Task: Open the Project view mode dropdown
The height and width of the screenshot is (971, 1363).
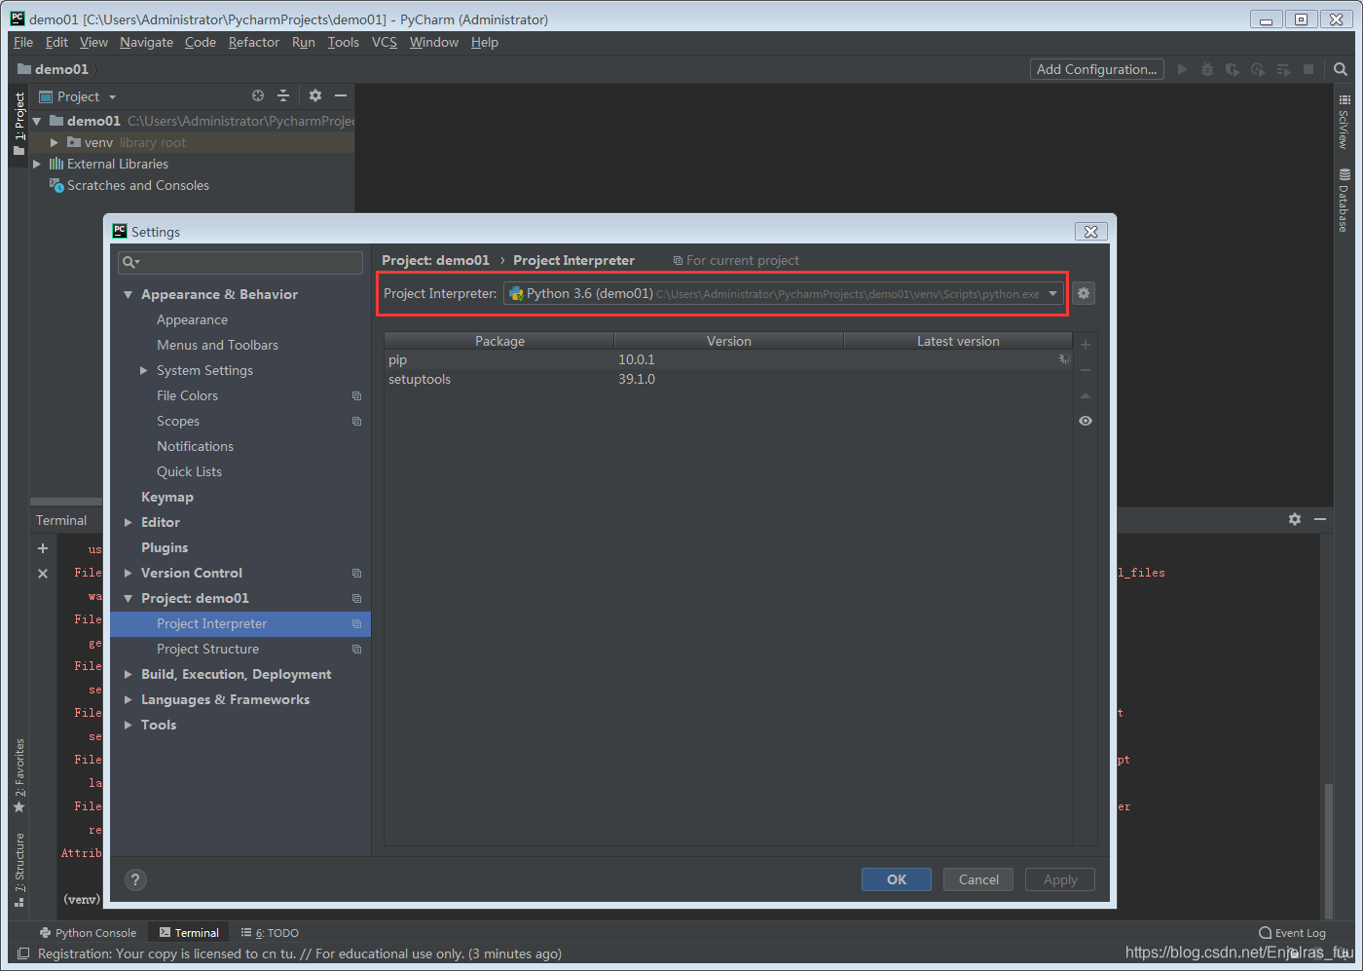Action: [x=112, y=96]
